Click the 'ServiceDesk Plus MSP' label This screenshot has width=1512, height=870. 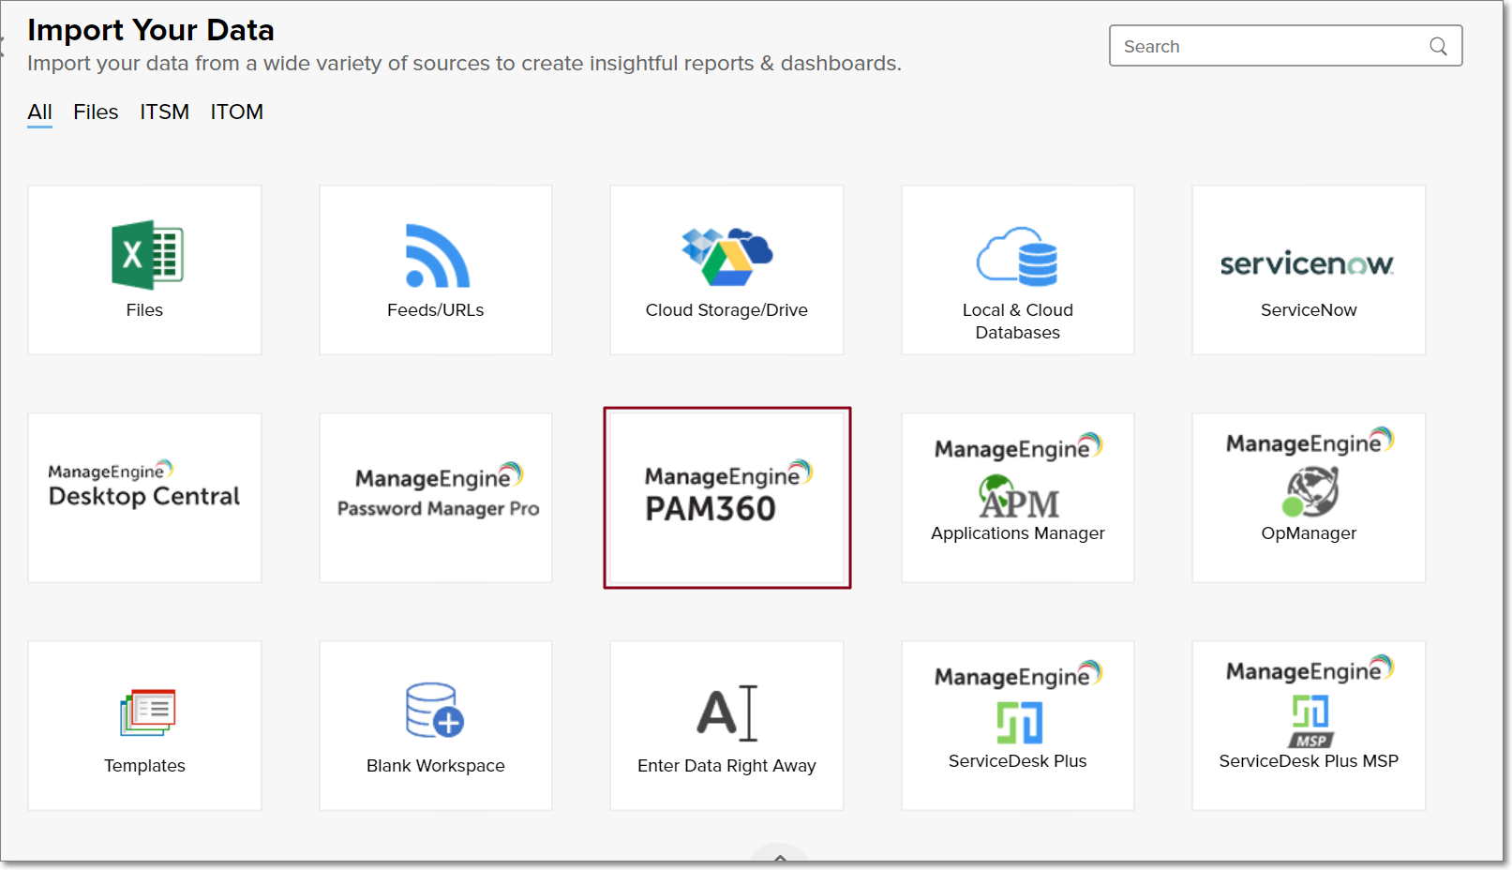point(1309,761)
